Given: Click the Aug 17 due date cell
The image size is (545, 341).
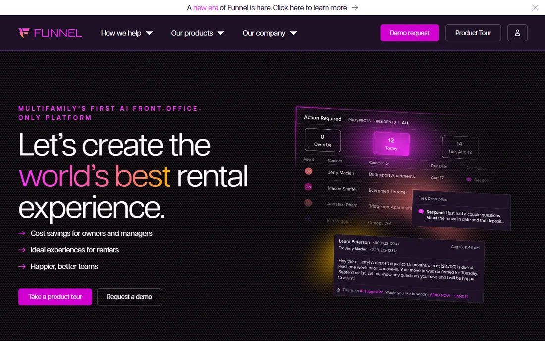Looking at the screenshot, I should pos(437,178).
